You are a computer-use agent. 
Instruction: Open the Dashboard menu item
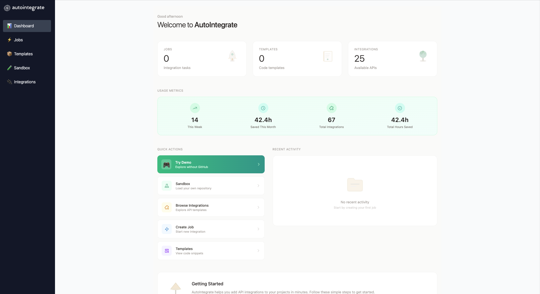pos(27,26)
